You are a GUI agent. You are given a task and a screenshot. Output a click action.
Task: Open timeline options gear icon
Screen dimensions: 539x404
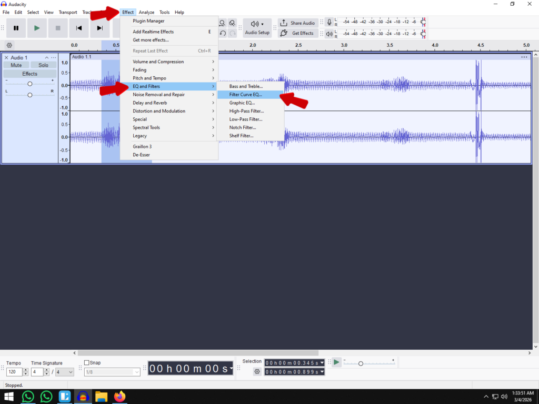(x=9, y=45)
